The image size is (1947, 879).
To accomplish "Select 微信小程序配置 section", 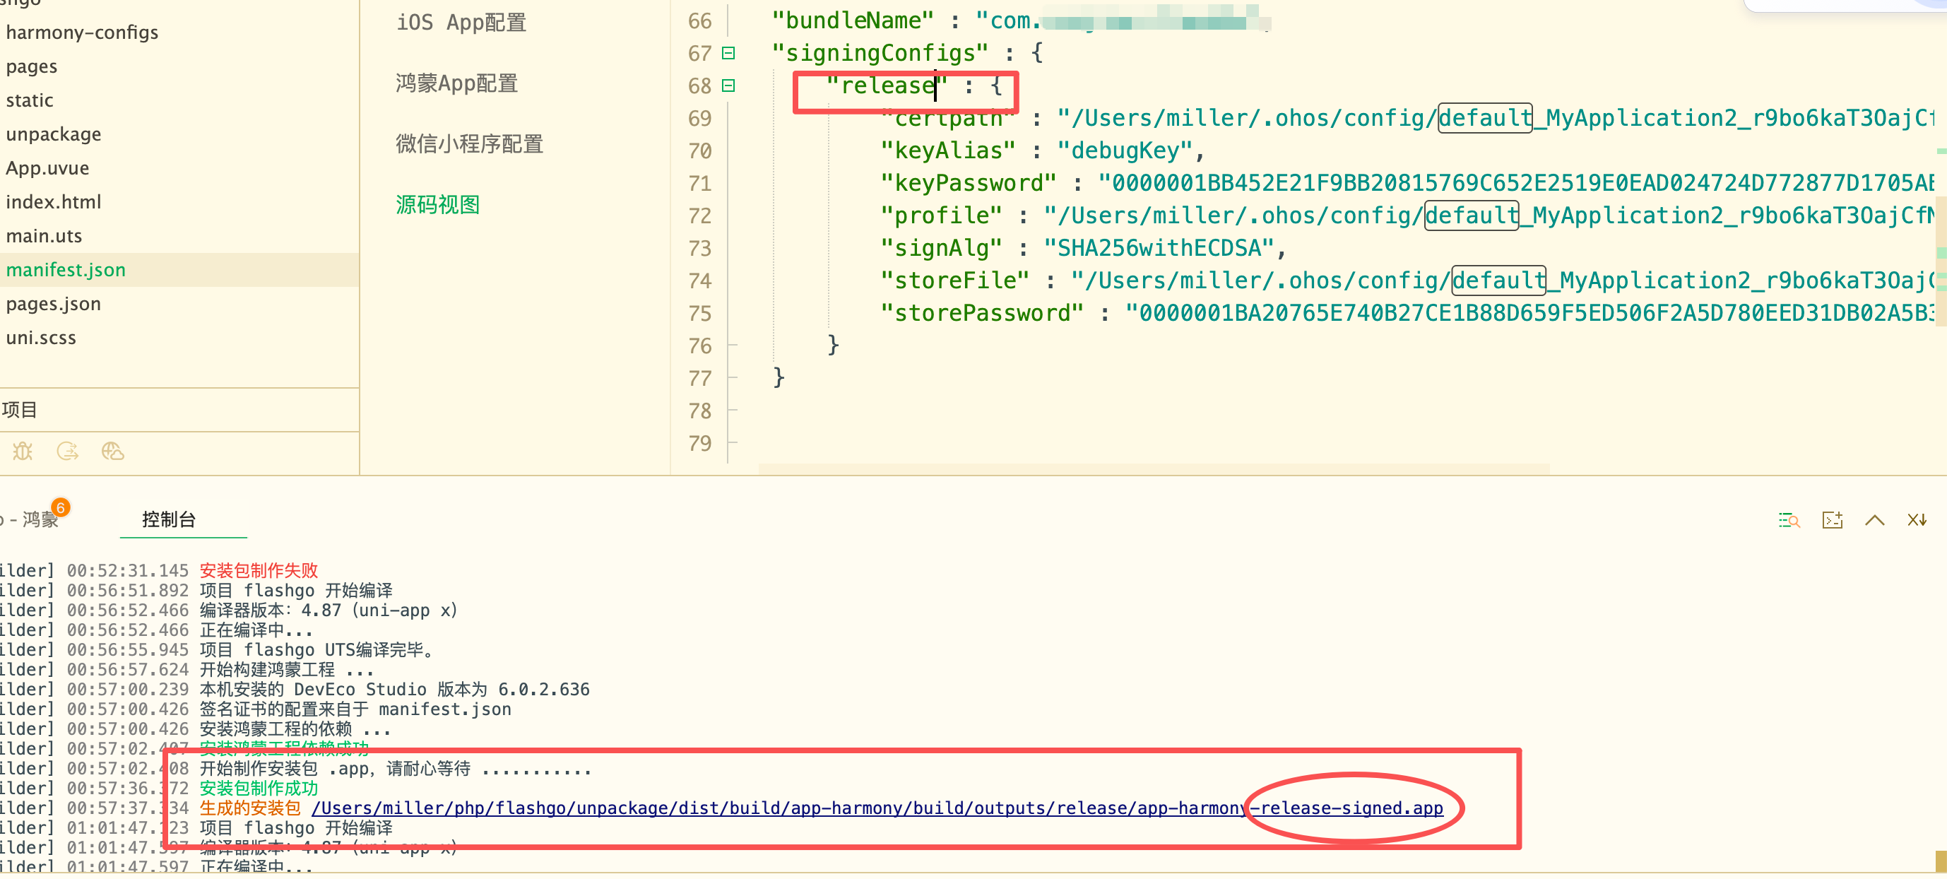I will (468, 143).
